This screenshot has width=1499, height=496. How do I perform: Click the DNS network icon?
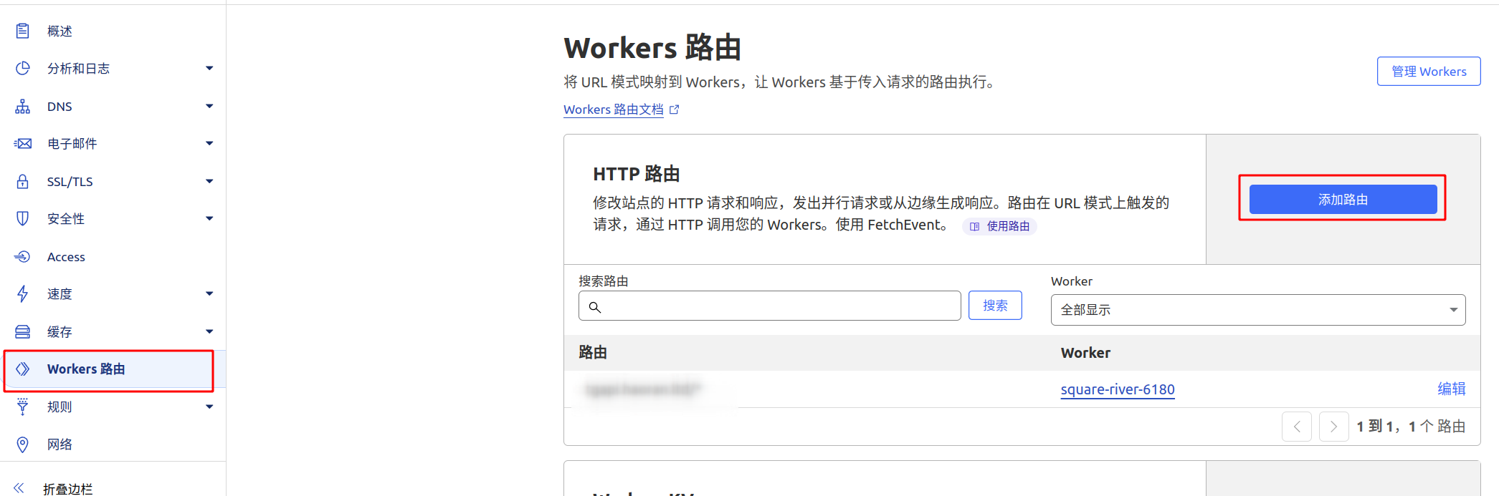tap(23, 107)
